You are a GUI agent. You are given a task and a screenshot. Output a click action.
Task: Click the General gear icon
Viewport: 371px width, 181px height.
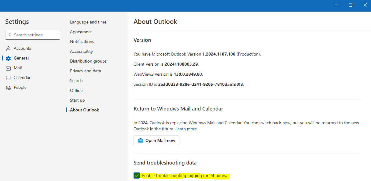[8, 58]
